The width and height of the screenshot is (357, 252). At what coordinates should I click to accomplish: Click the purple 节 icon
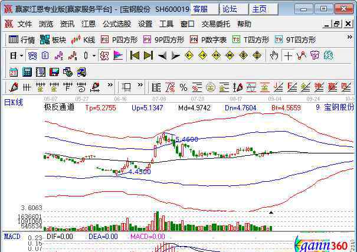coord(315,55)
